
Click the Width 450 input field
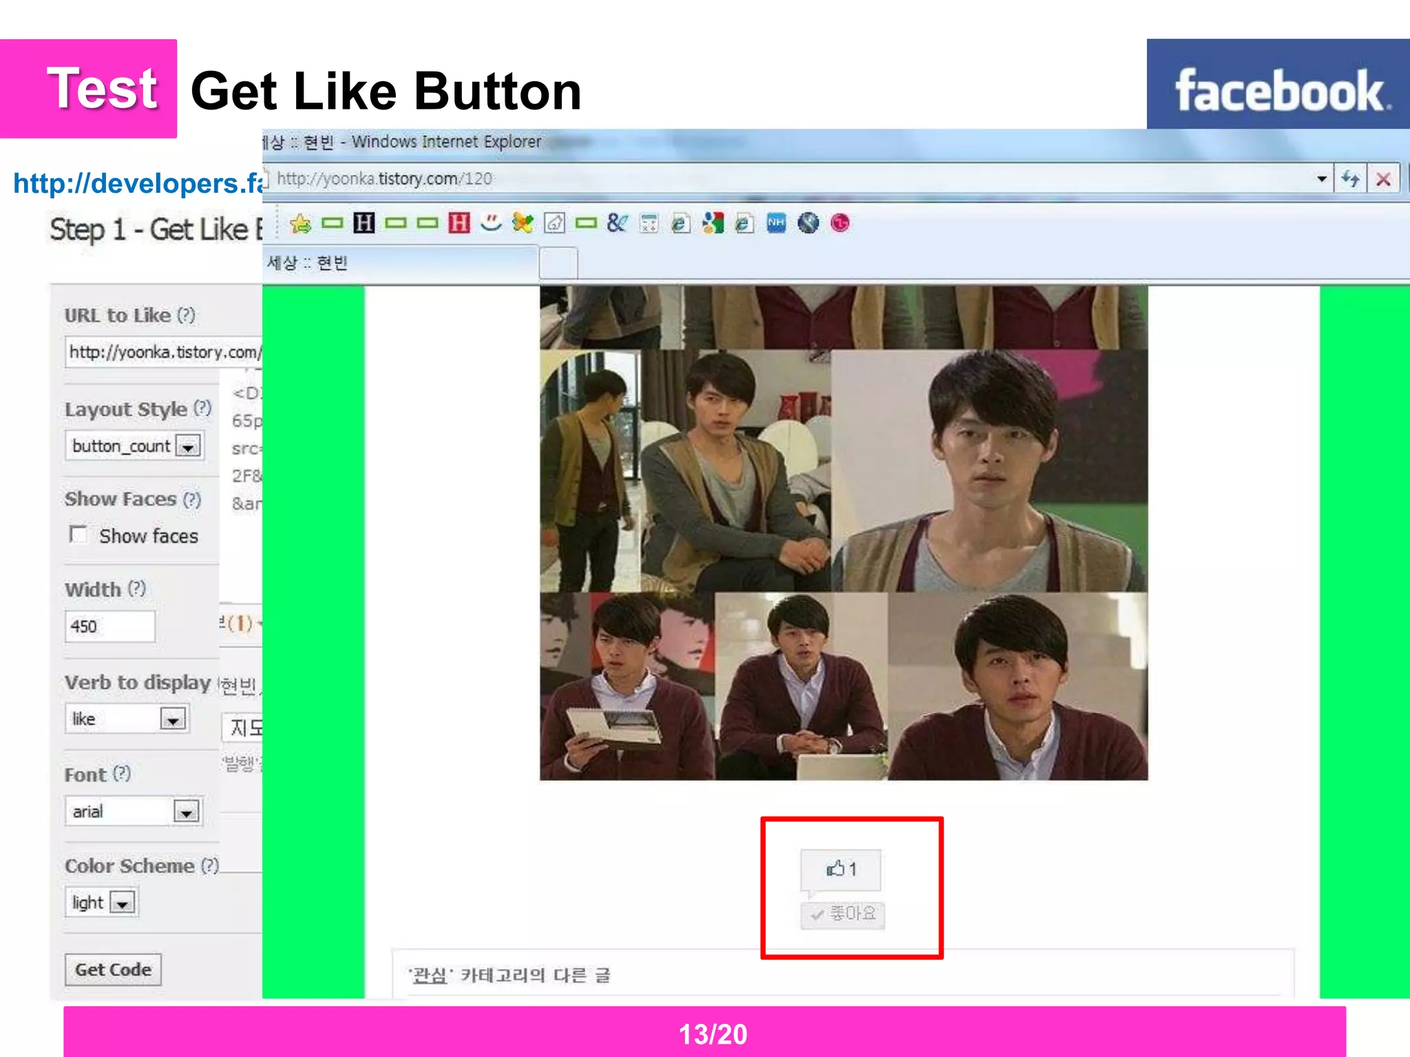(110, 626)
